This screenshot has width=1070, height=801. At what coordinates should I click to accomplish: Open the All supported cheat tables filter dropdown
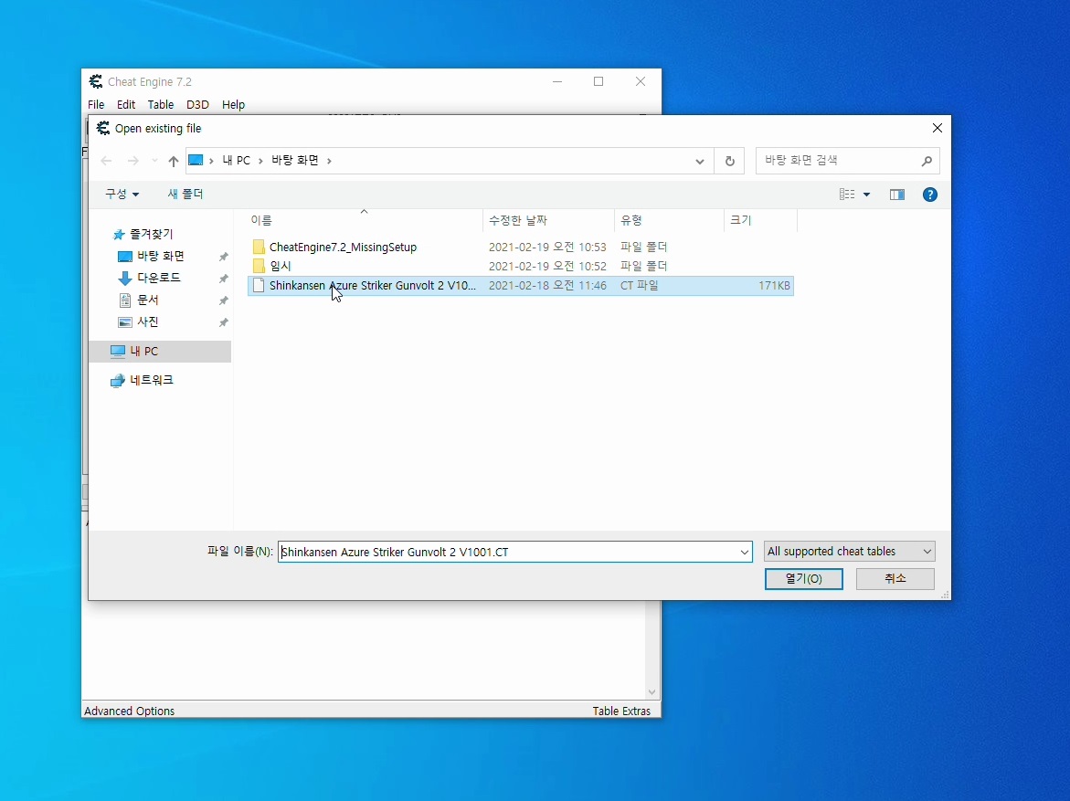[849, 552]
